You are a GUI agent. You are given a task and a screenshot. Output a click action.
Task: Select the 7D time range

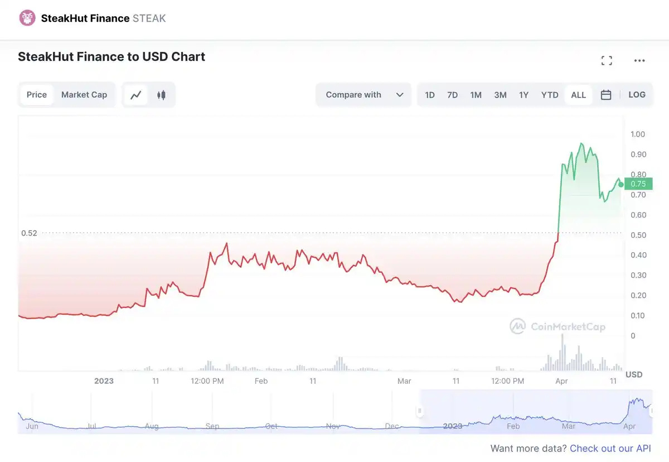[453, 95]
